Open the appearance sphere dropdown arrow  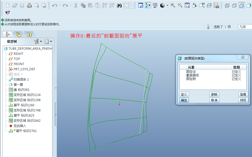168,5
